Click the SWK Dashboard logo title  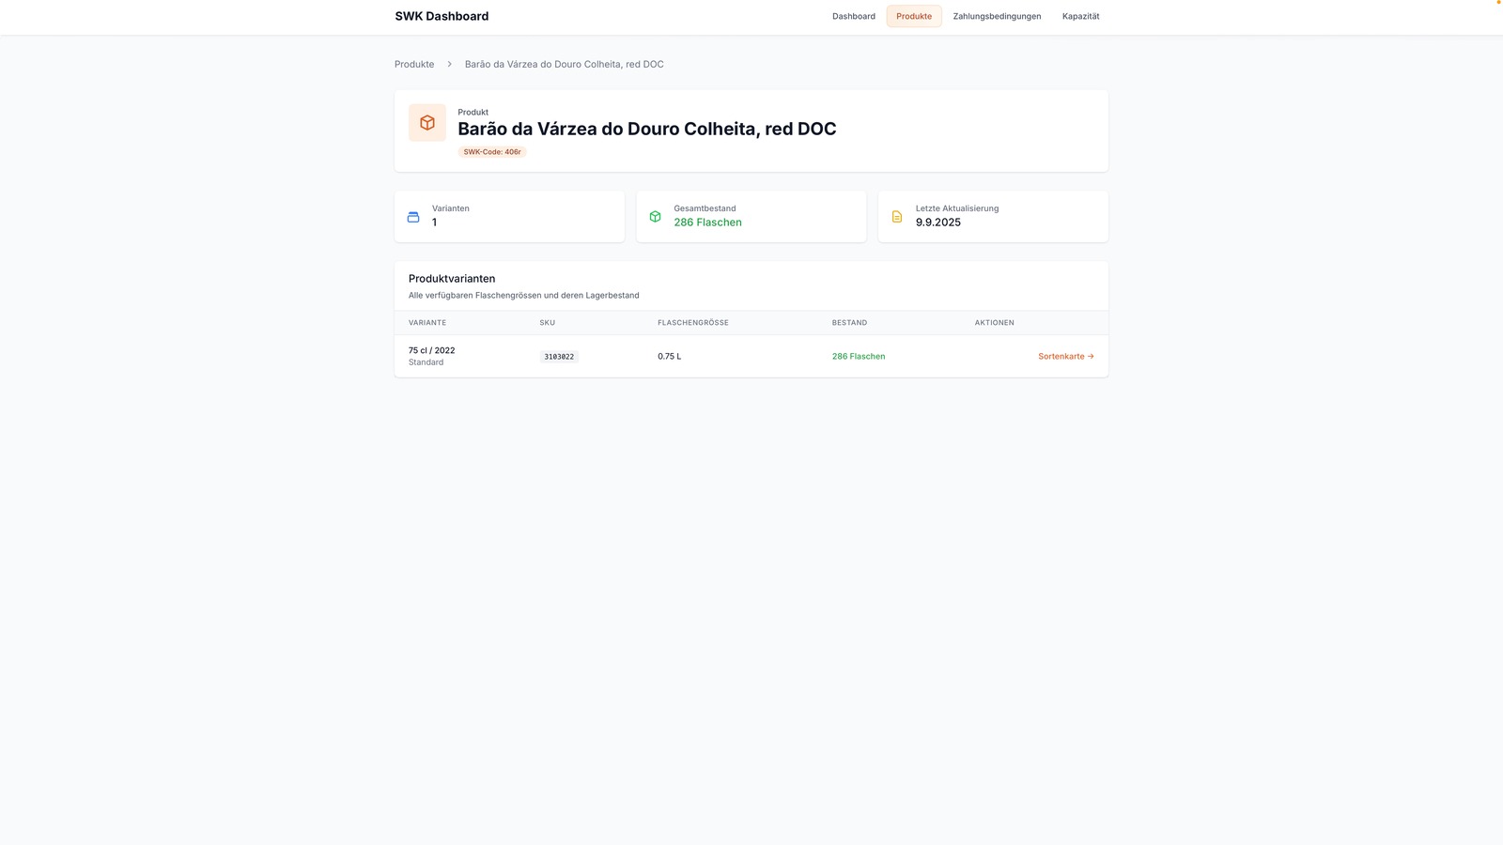(442, 16)
